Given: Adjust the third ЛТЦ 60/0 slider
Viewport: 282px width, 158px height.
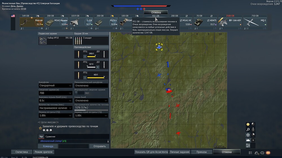Looking at the screenshot, I should tap(96, 78).
